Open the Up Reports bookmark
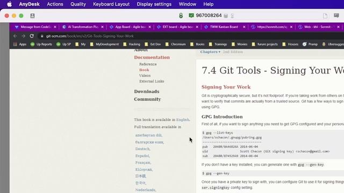The width and height of the screenshot is (344, 193). 41,44
